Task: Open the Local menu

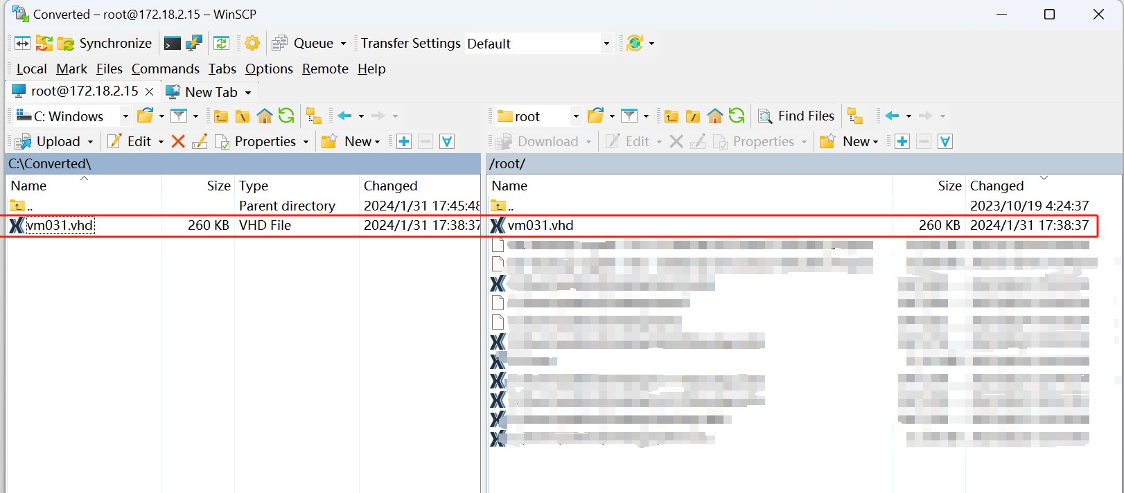Action: [x=31, y=69]
